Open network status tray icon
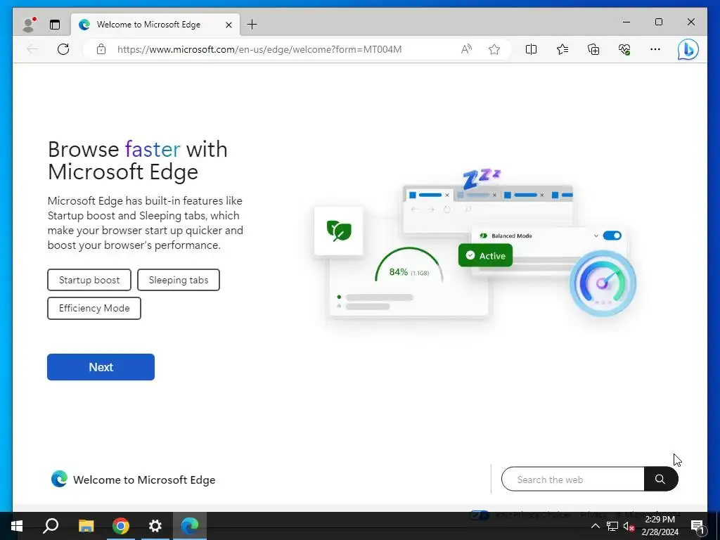This screenshot has width=720, height=540. 612,526
